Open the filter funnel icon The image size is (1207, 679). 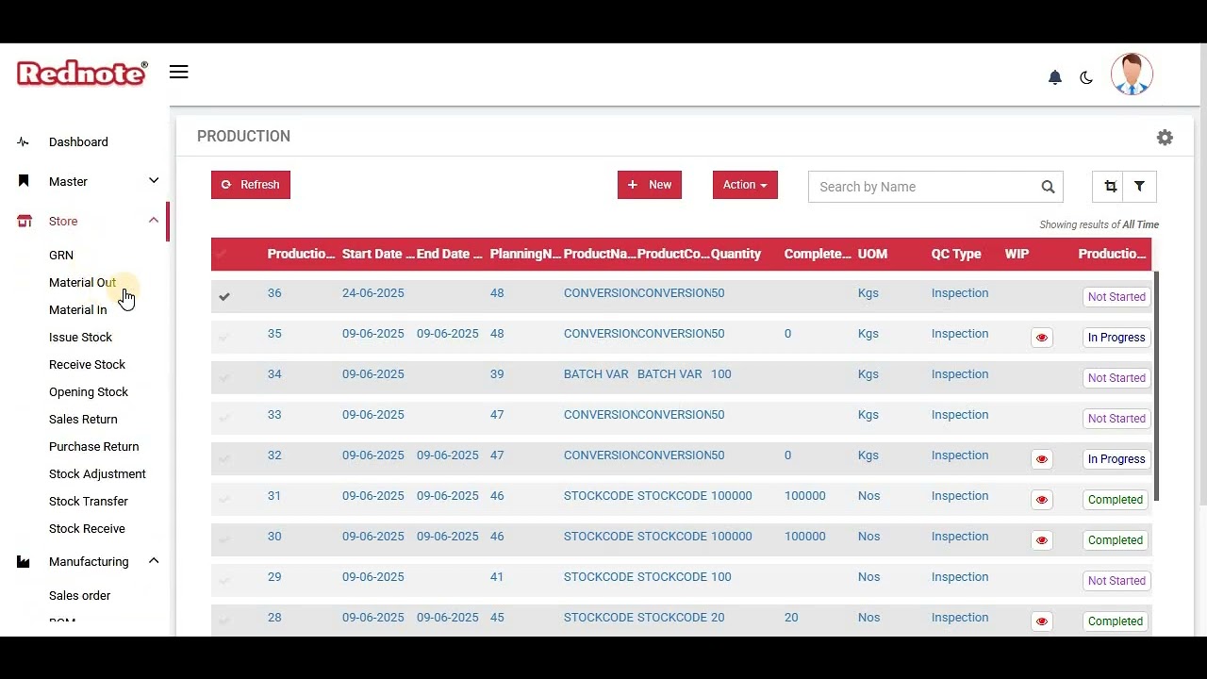[1139, 187]
